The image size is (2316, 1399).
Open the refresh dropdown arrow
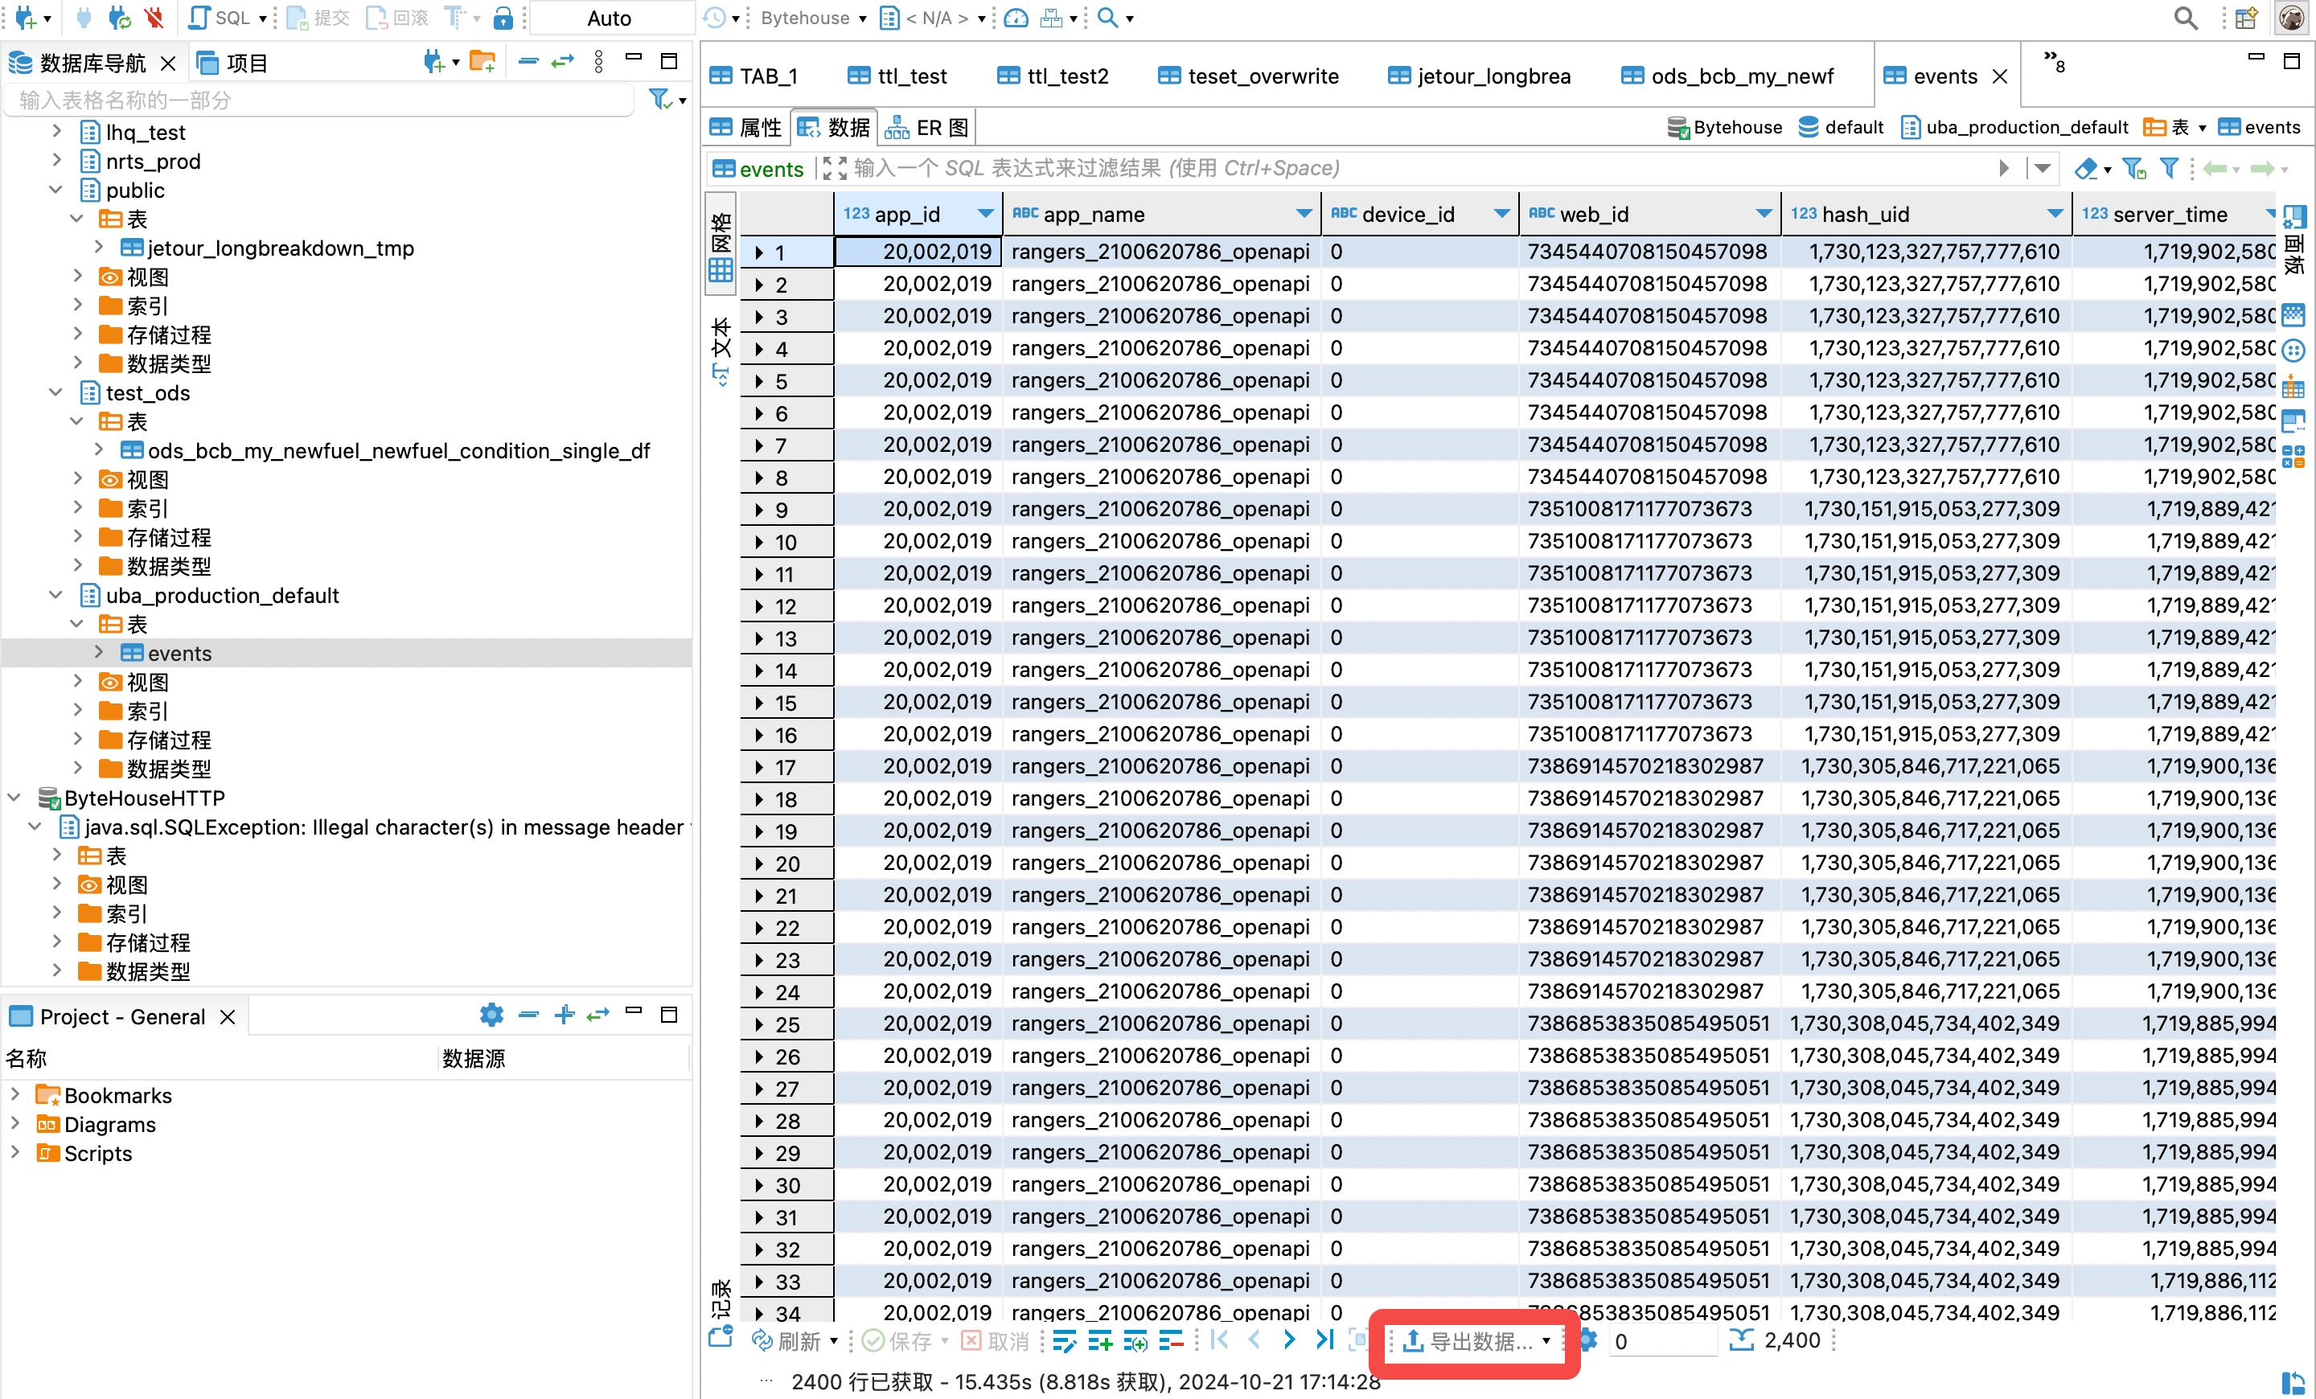833,1341
